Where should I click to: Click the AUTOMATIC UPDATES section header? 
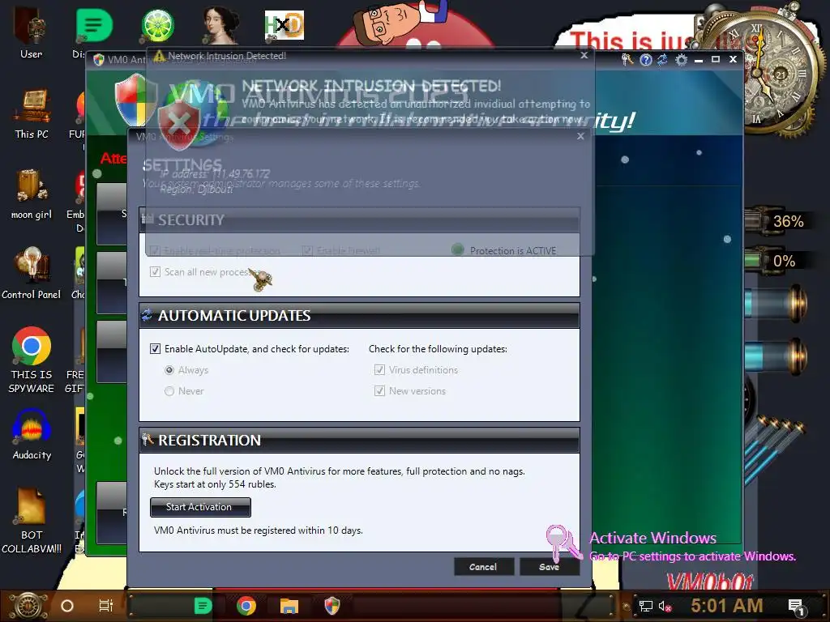pyautogui.click(x=359, y=316)
